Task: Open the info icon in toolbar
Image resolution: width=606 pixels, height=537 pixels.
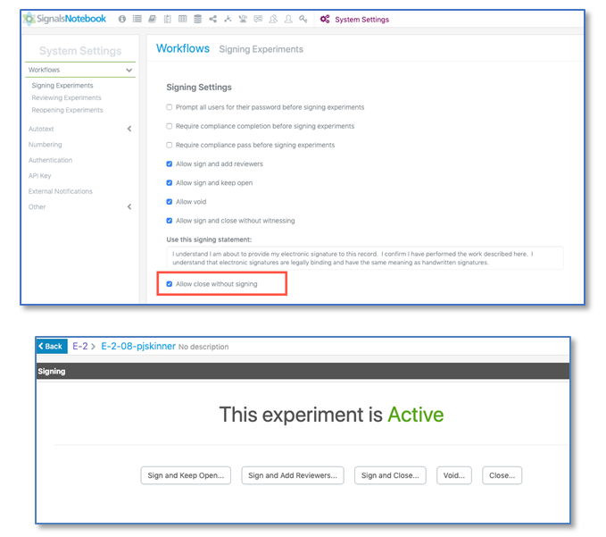Action: pos(122,19)
